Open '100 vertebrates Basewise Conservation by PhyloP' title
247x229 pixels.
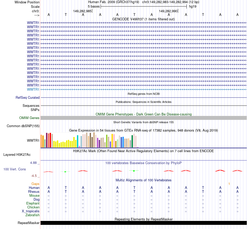144,163
